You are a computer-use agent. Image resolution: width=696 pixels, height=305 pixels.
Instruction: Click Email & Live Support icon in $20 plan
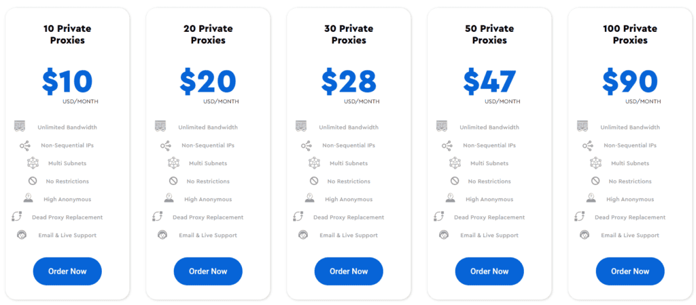click(x=162, y=234)
